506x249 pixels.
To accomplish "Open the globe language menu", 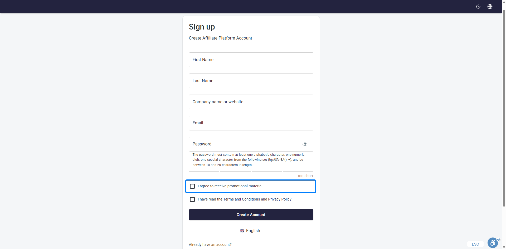I will coord(490,7).
